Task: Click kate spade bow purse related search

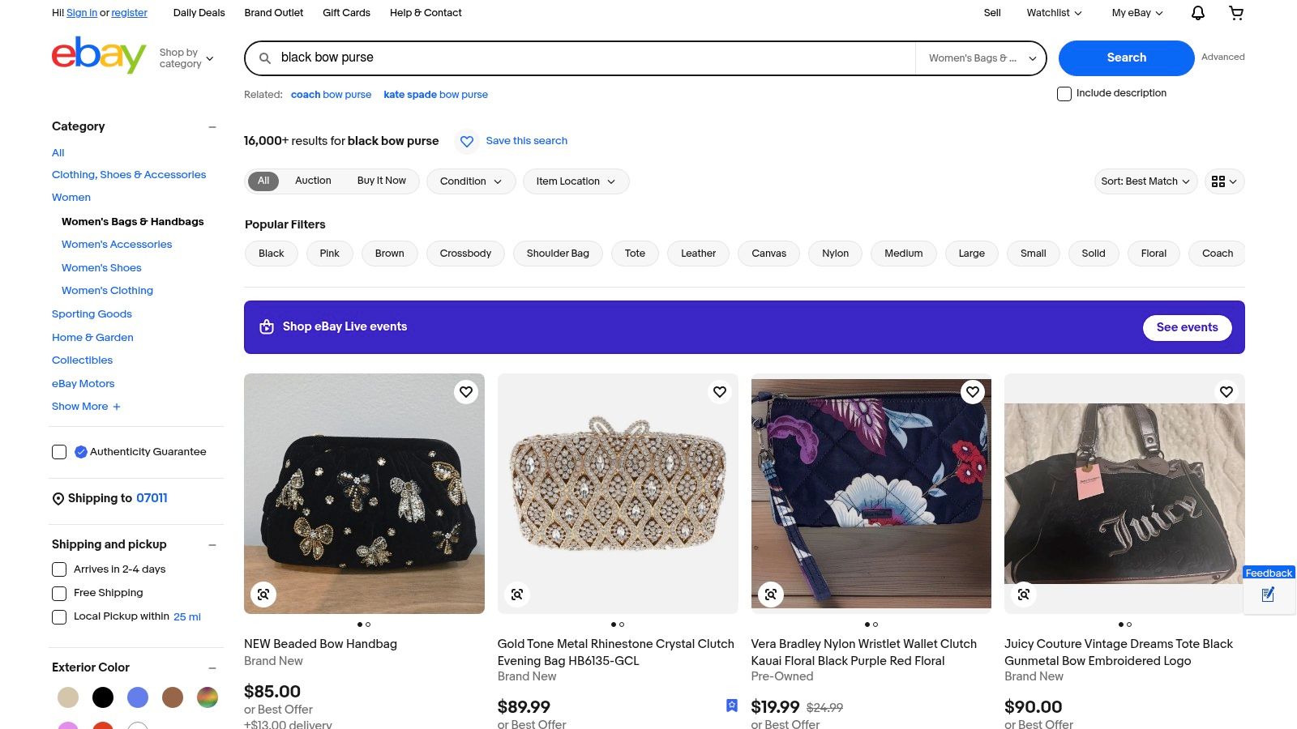Action: tap(435, 95)
